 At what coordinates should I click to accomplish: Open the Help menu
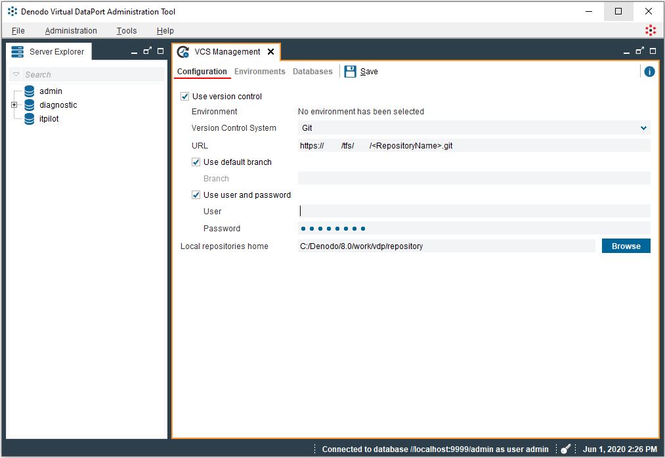pyautogui.click(x=165, y=31)
